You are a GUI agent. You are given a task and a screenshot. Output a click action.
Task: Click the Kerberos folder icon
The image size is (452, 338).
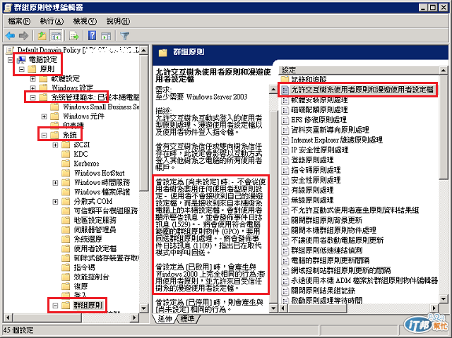[66, 164]
